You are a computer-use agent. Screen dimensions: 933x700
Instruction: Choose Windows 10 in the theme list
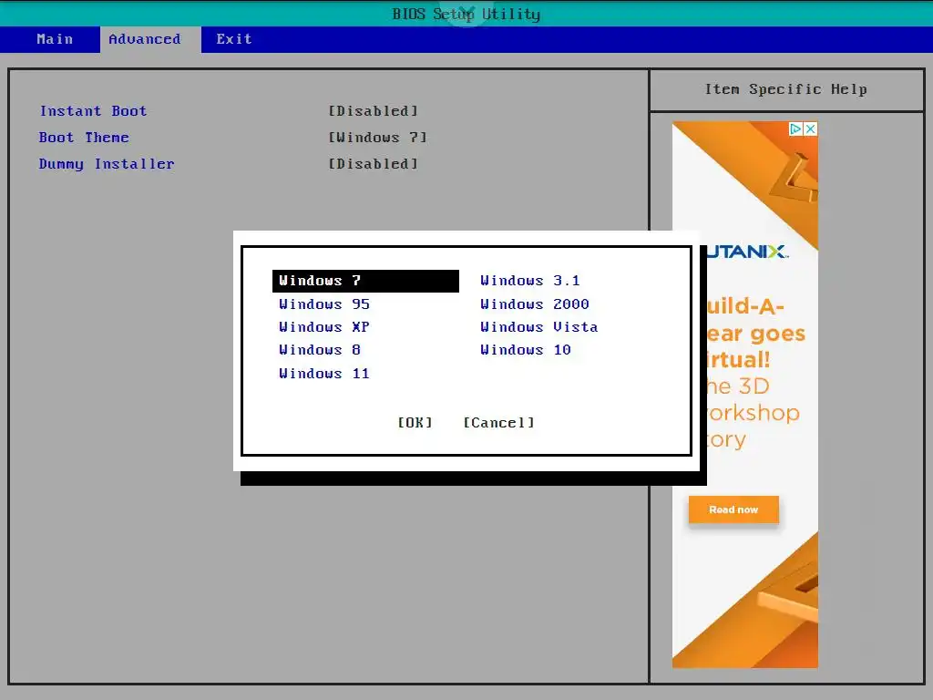point(526,350)
